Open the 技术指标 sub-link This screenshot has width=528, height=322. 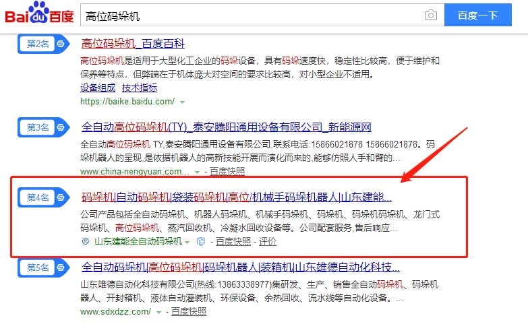coord(140,88)
